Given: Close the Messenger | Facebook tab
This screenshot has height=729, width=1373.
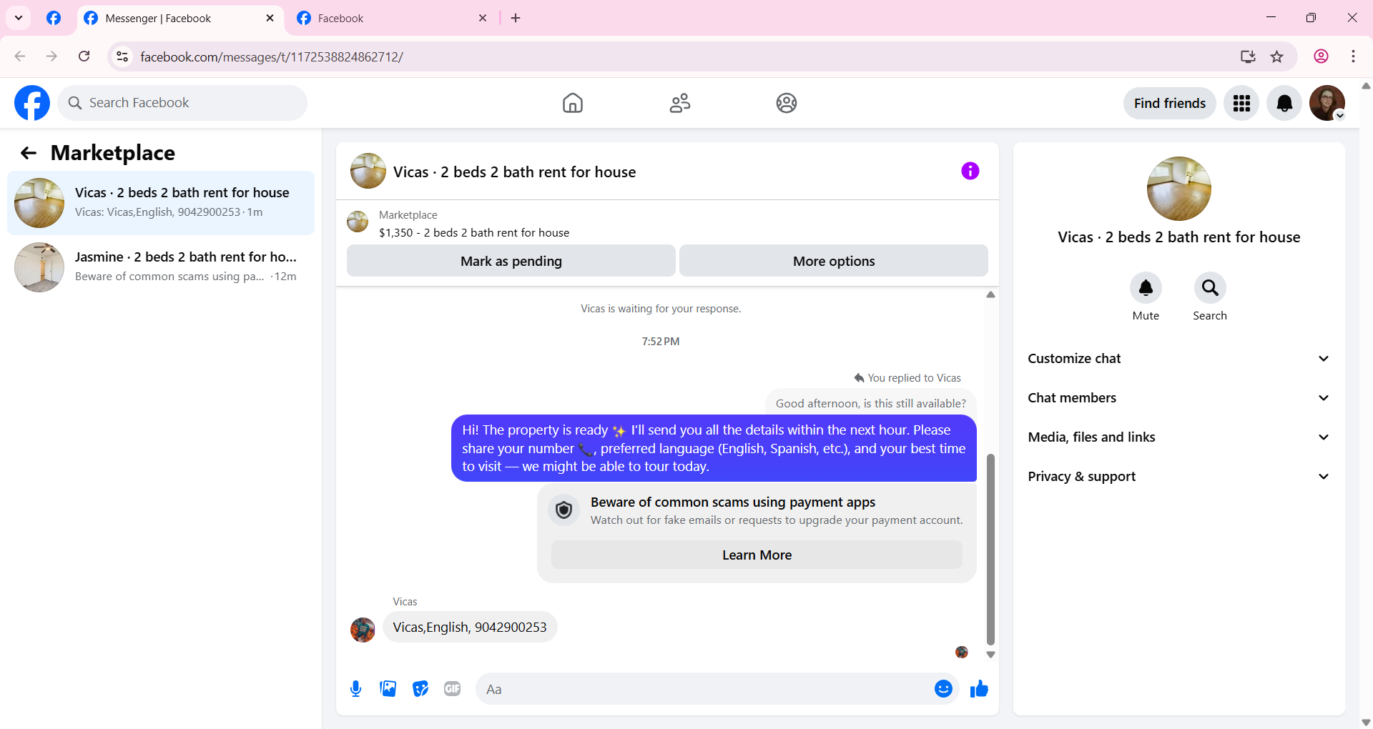Looking at the screenshot, I should coord(270,19).
